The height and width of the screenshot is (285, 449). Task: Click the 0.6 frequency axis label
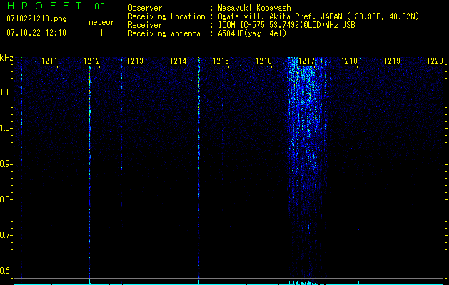5,271
